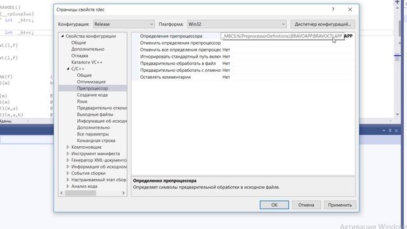Select Общие under C/C++
This screenshot has height=229, width=407.
(84, 75)
